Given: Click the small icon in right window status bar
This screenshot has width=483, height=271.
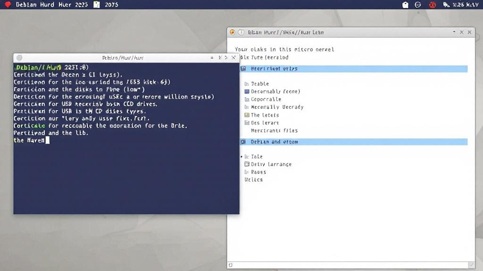Looking at the screenshot, I should tap(230, 265).
